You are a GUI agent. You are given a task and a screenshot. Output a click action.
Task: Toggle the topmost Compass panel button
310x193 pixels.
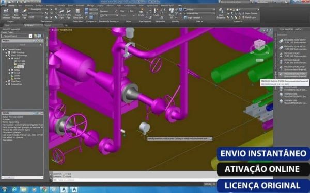(86, 9)
